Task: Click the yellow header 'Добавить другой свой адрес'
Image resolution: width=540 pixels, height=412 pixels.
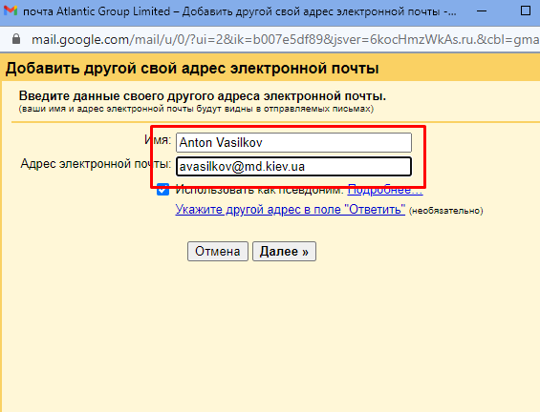Action: [192, 68]
